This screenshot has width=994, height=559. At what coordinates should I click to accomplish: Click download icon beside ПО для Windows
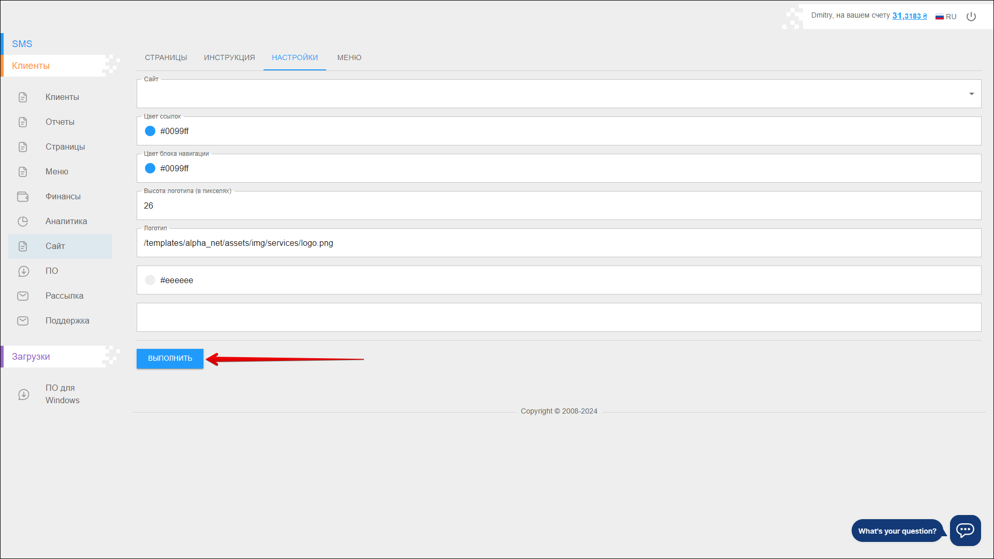pos(23,394)
